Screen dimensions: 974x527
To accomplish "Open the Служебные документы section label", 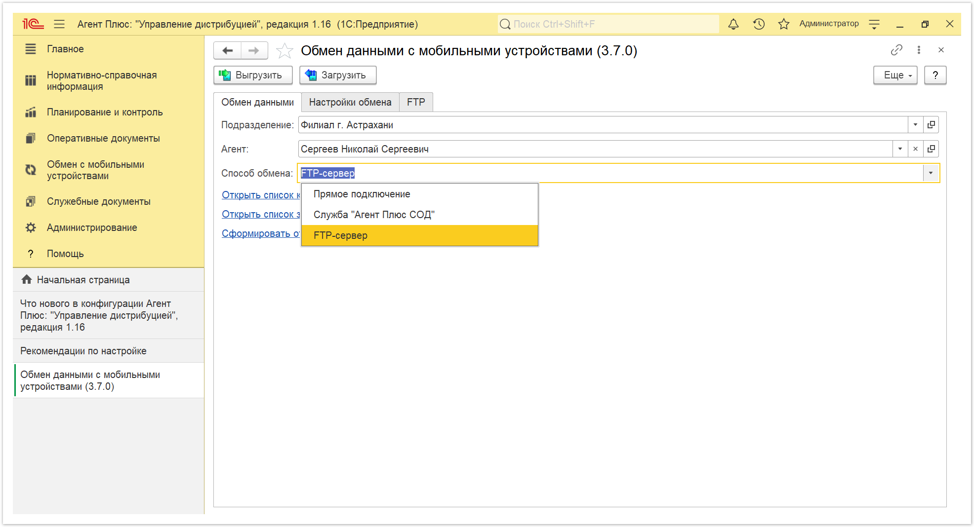I will pos(98,201).
